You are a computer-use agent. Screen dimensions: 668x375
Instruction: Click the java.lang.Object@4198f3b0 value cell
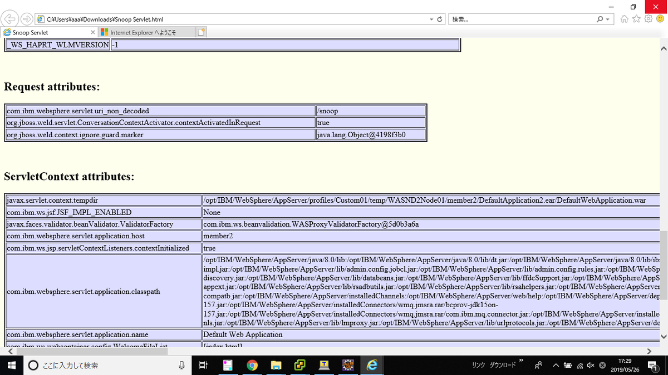[371, 134]
